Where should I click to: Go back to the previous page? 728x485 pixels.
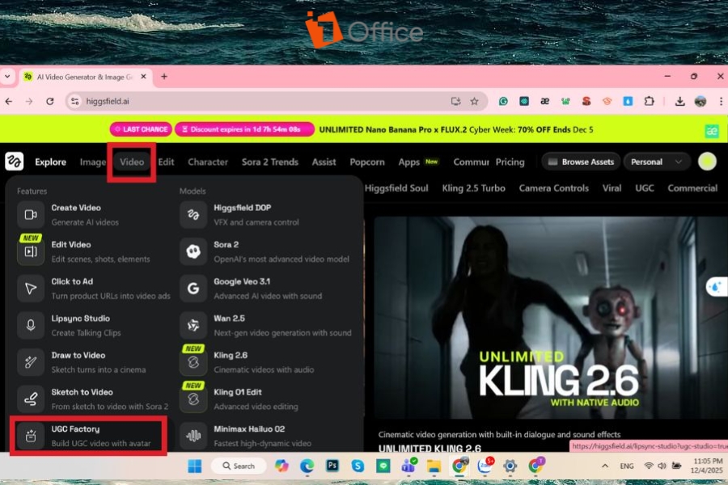coord(9,101)
